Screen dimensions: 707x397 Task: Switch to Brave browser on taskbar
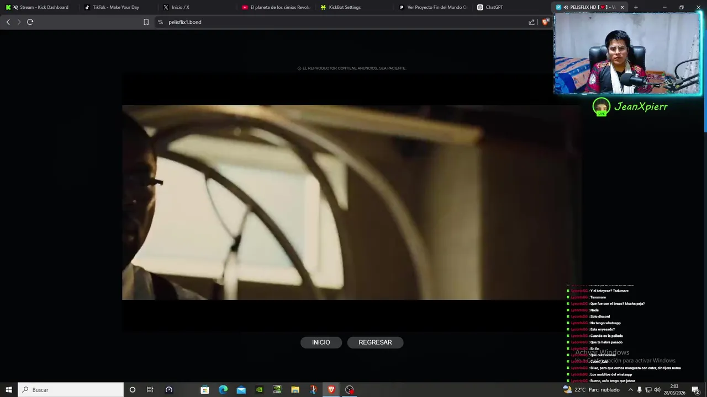click(x=331, y=390)
